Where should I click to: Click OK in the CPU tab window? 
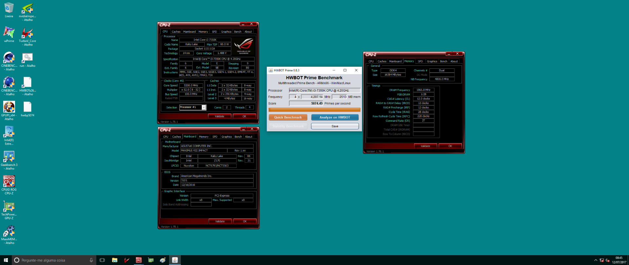[x=244, y=116]
